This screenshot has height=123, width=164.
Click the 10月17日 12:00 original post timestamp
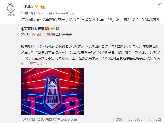coord(33,119)
